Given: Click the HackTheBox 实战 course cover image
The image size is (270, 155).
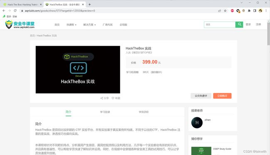Looking at the screenshot, I should click(x=78, y=70).
